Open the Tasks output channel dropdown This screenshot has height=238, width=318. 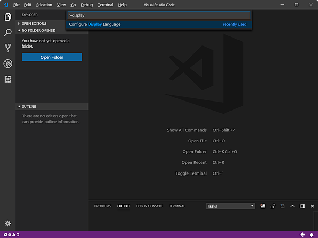click(x=230, y=206)
